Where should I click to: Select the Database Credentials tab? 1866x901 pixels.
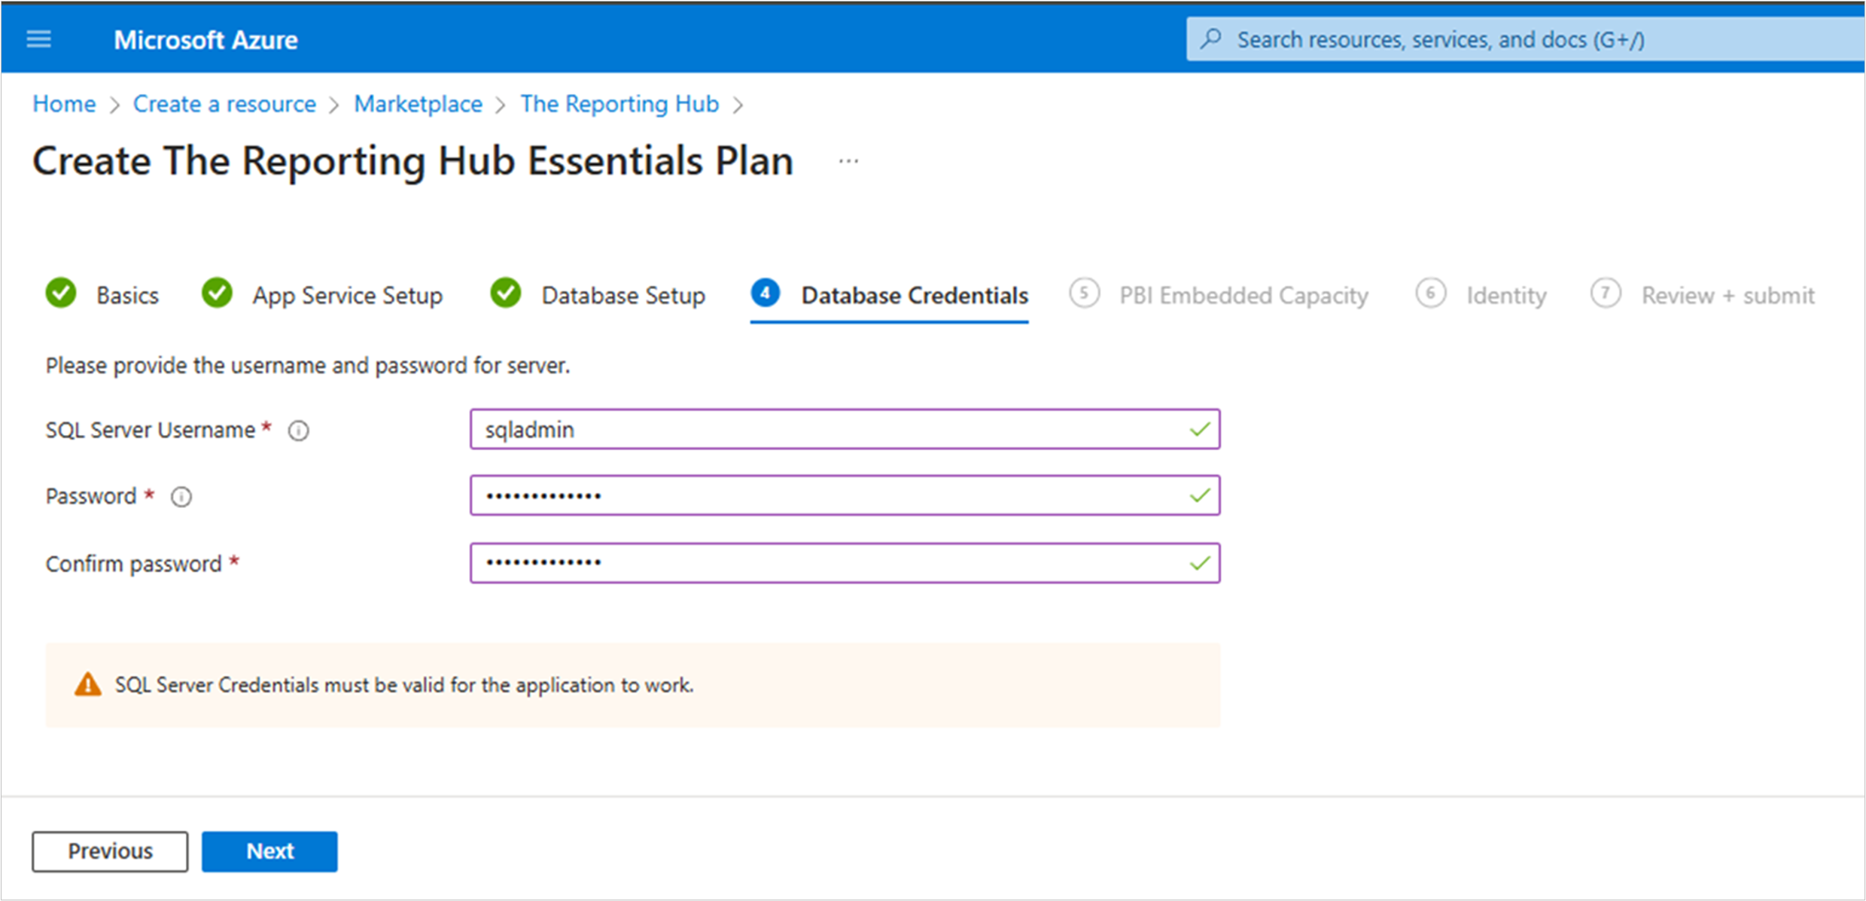[914, 295]
